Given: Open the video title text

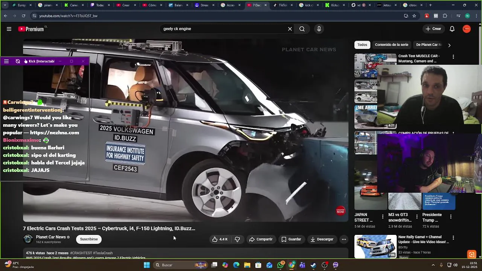Looking at the screenshot, I should [109, 228].
